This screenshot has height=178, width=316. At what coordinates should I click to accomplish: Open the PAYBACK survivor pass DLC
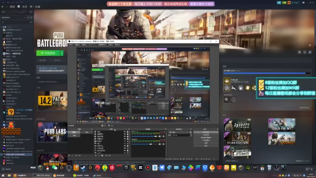pyautogui.click(x=237, y=125)
